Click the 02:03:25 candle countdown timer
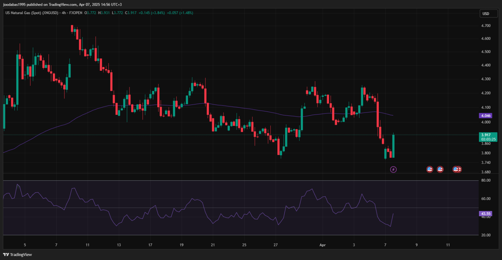502x260 pixels. pyautogui.click(x=488, y=139)
